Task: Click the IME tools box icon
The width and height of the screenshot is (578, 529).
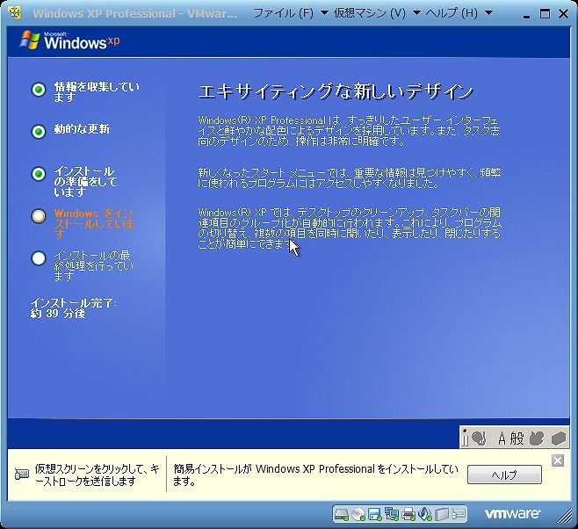Action: [x=558, y=438]
